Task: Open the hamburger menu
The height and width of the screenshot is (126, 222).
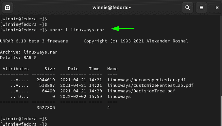Action: click(x=201, y=8)
